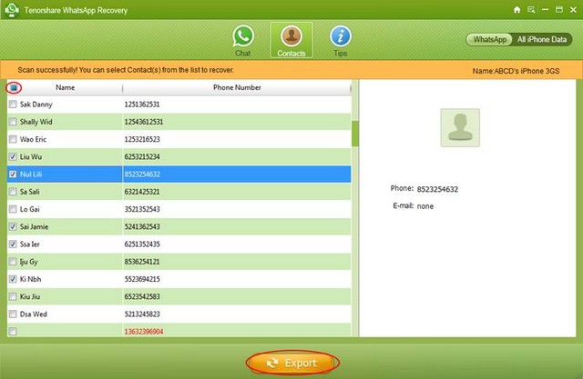Click the E-mail none value
The height and width of the screenshot is (379, 583).
tap(425, 206)
